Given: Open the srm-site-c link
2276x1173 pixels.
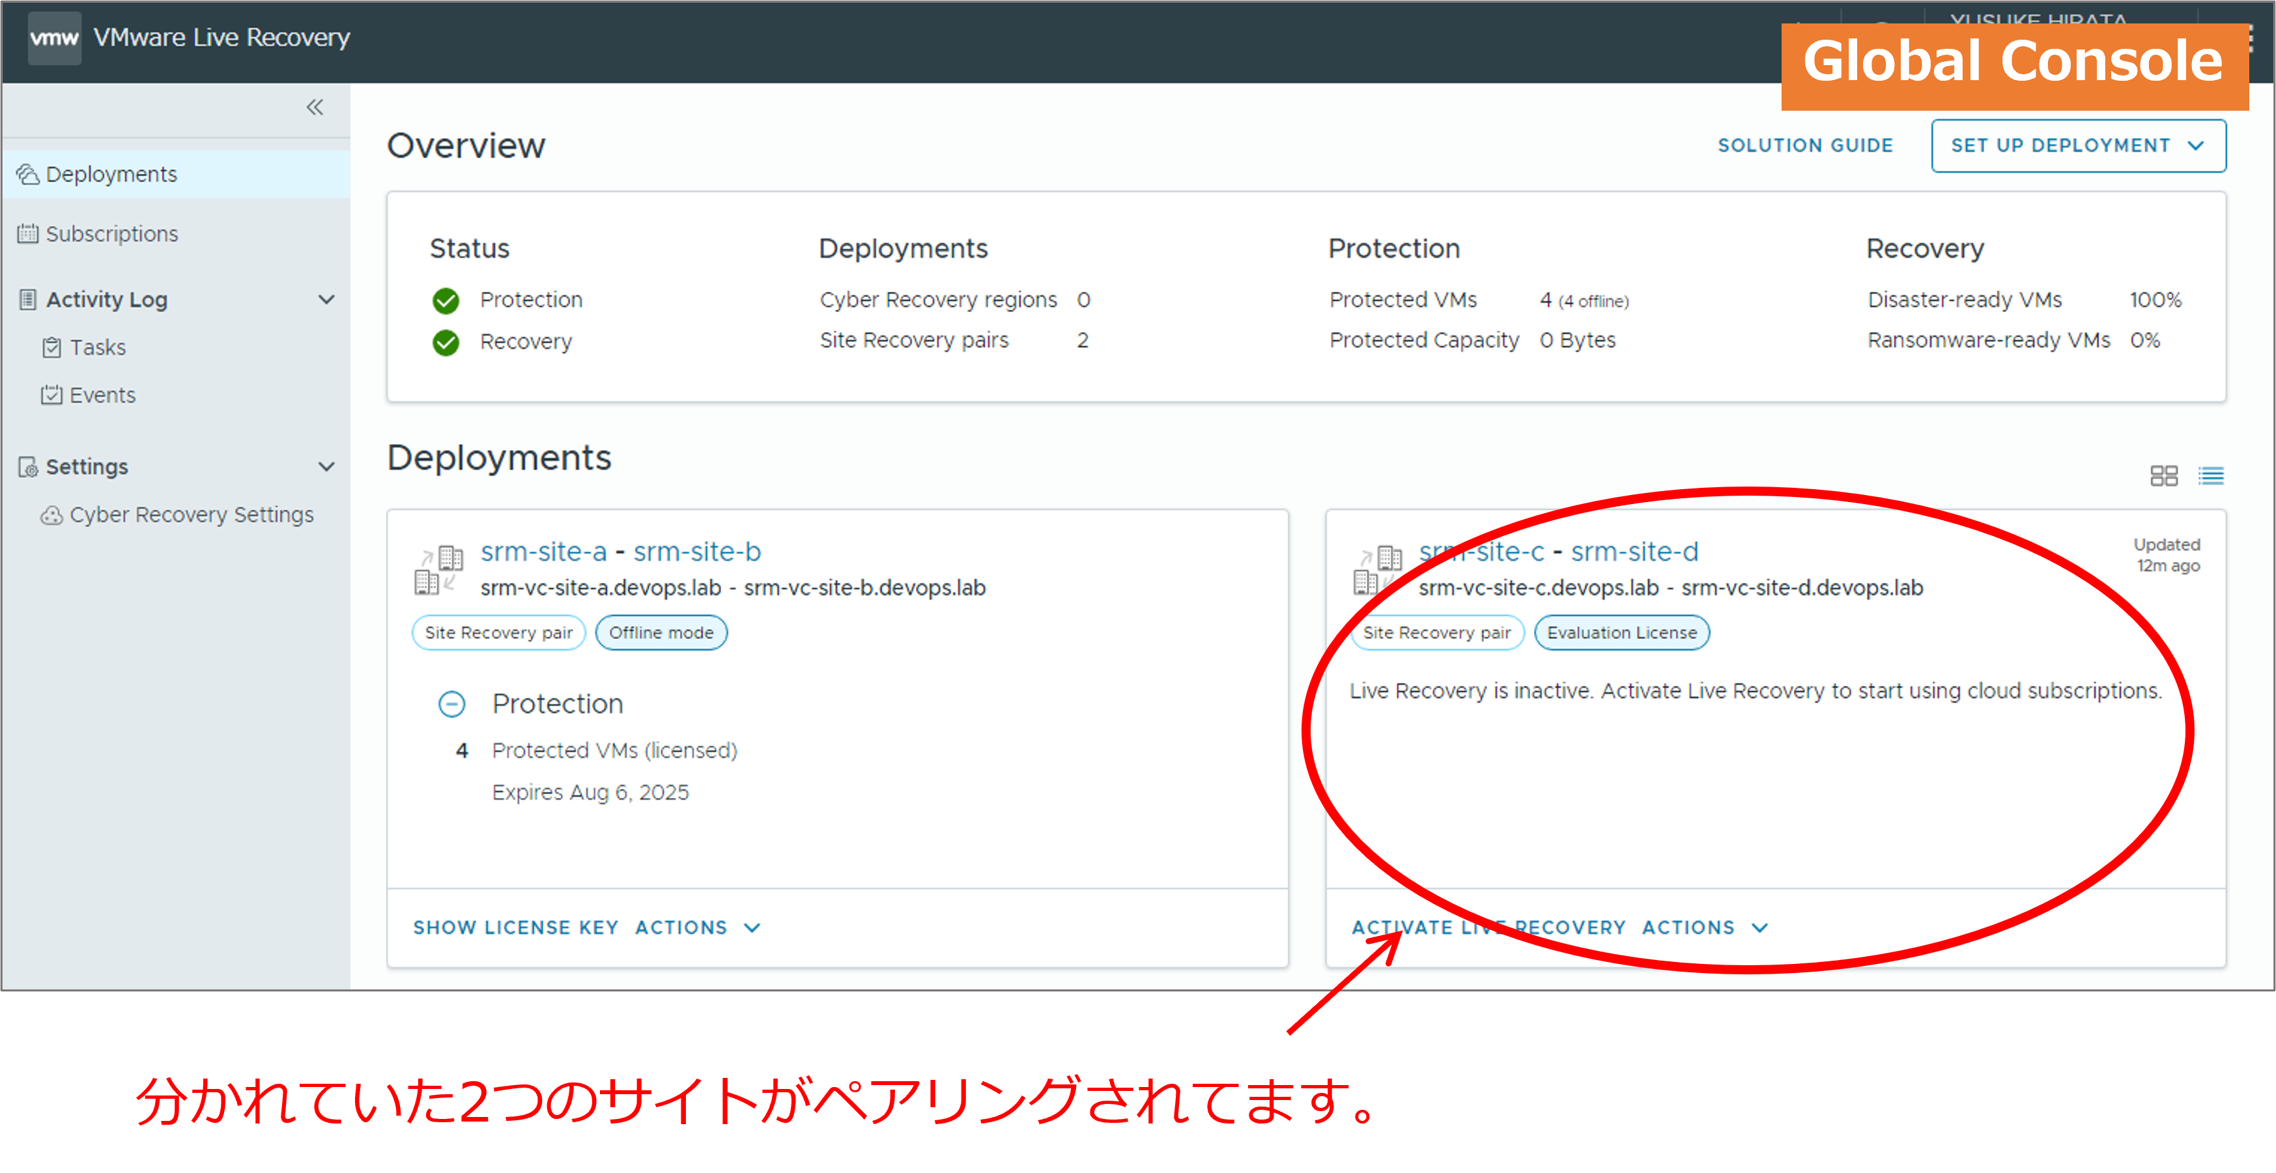Looking at the screenshot, I should [1482, 551].
